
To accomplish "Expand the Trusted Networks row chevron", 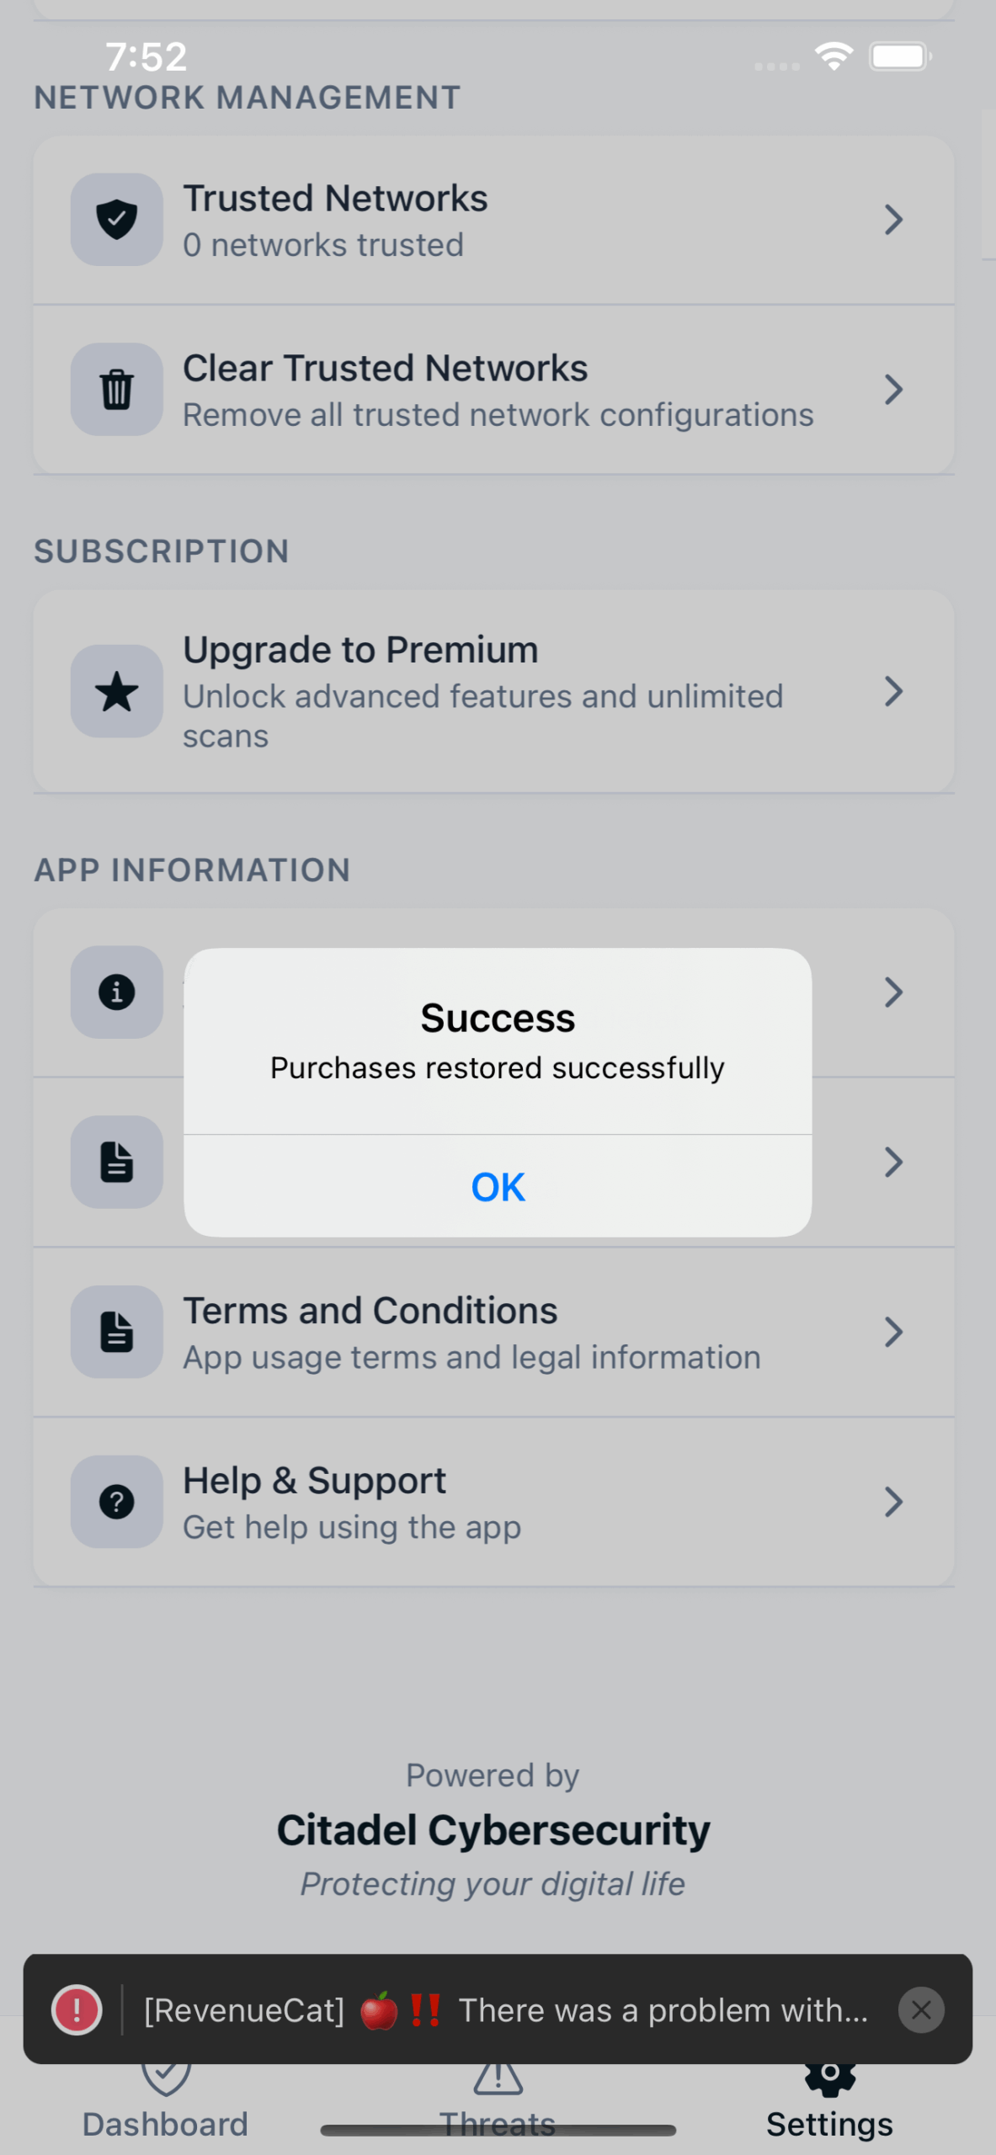I will (893, 220).
